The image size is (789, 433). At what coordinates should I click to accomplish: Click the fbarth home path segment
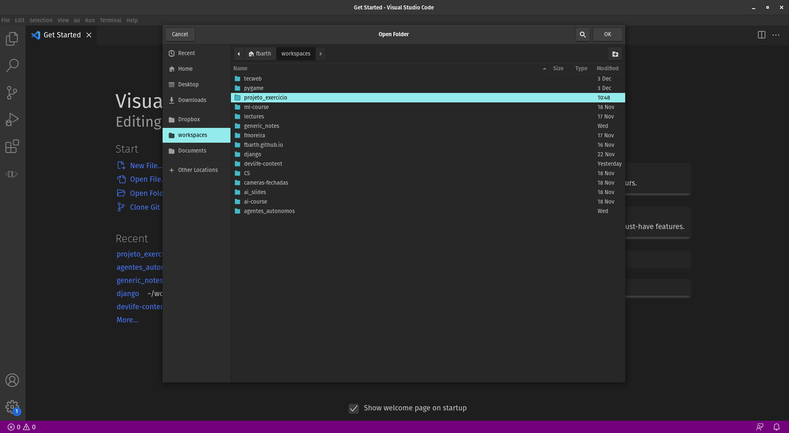point(260,54)
